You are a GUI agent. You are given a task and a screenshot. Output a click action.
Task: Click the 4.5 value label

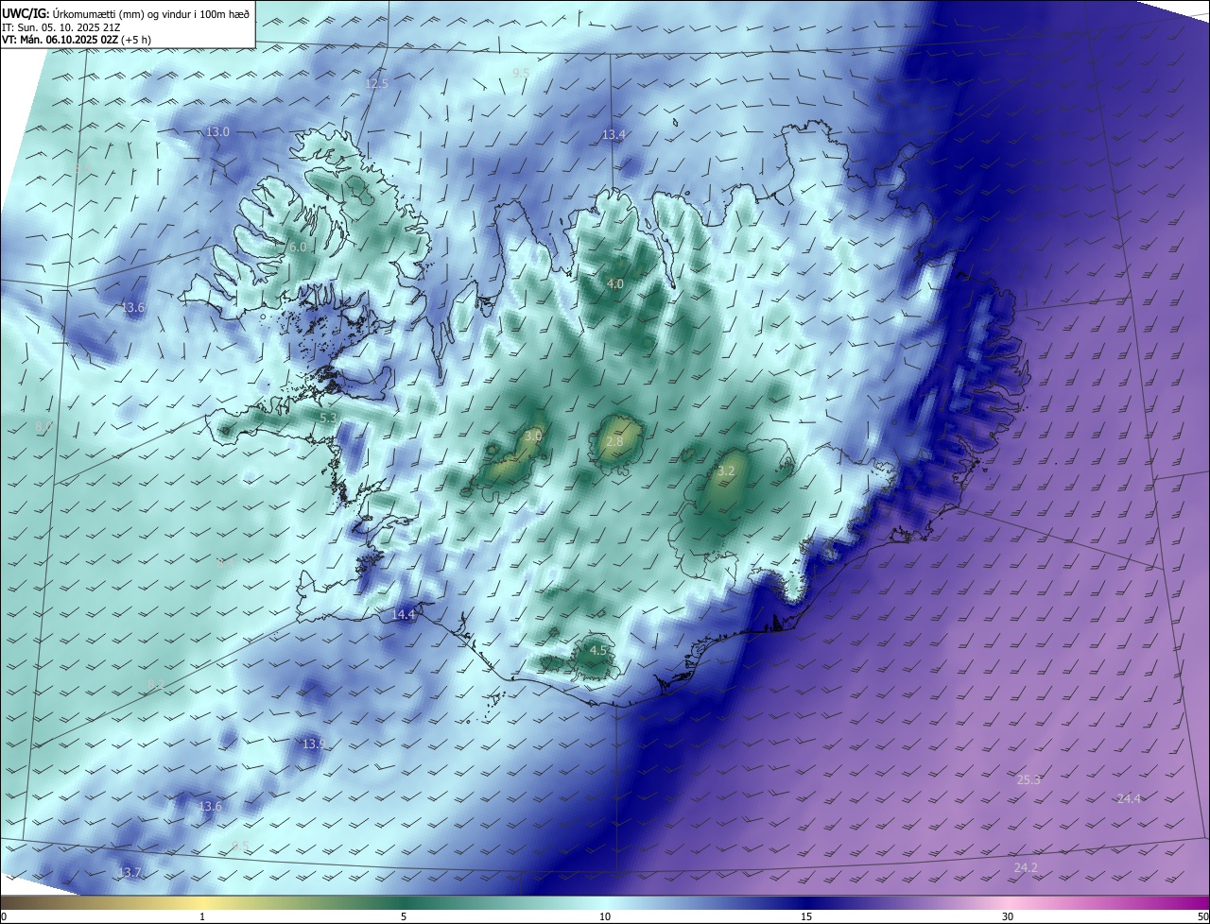(x=598, y=651)
